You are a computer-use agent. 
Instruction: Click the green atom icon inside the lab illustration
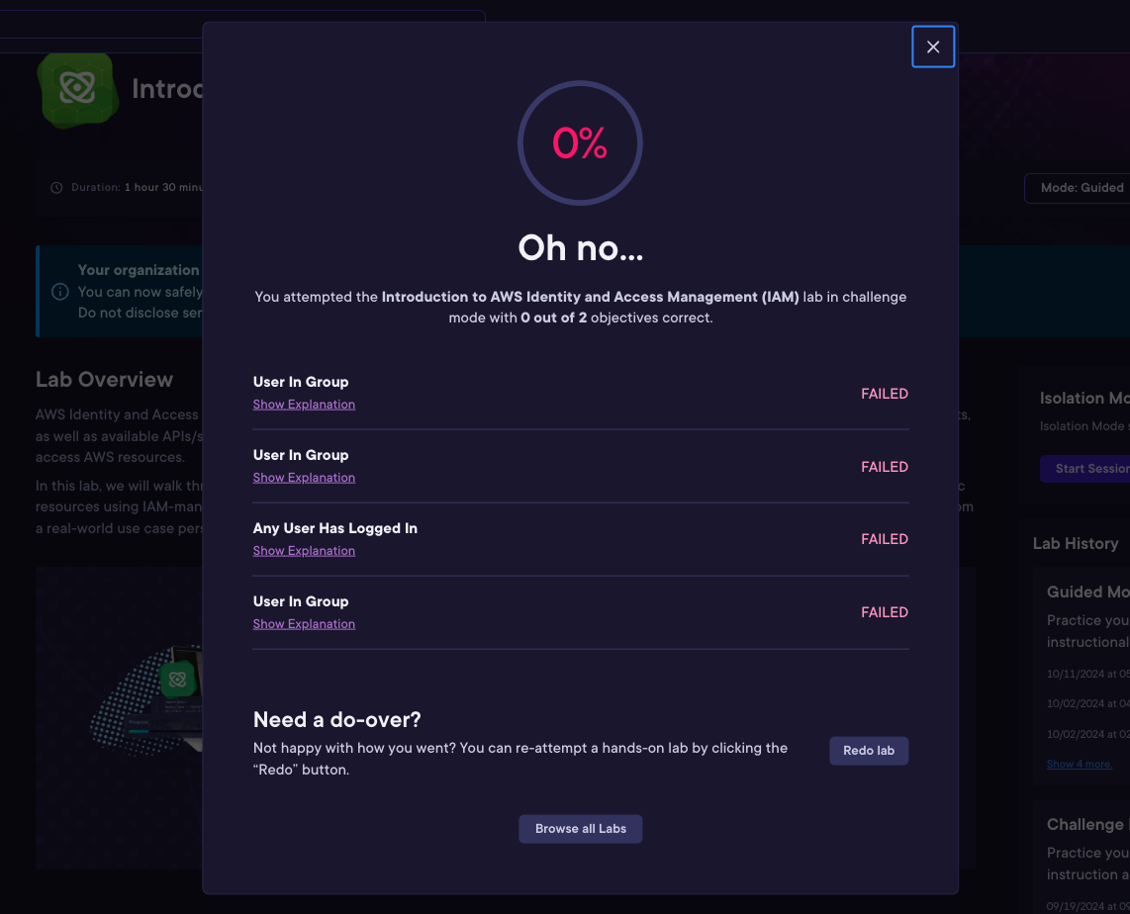177,680
